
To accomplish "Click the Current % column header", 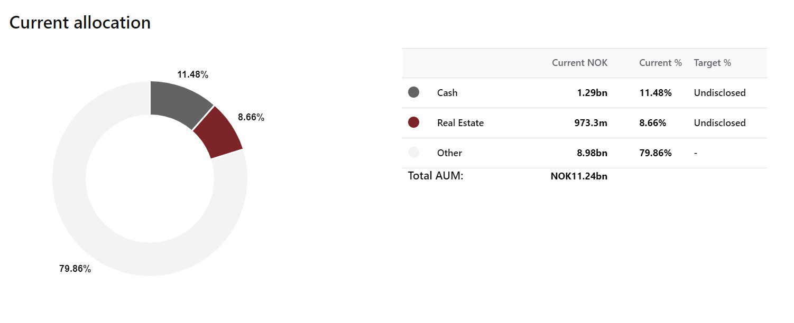I will [660, 63].
